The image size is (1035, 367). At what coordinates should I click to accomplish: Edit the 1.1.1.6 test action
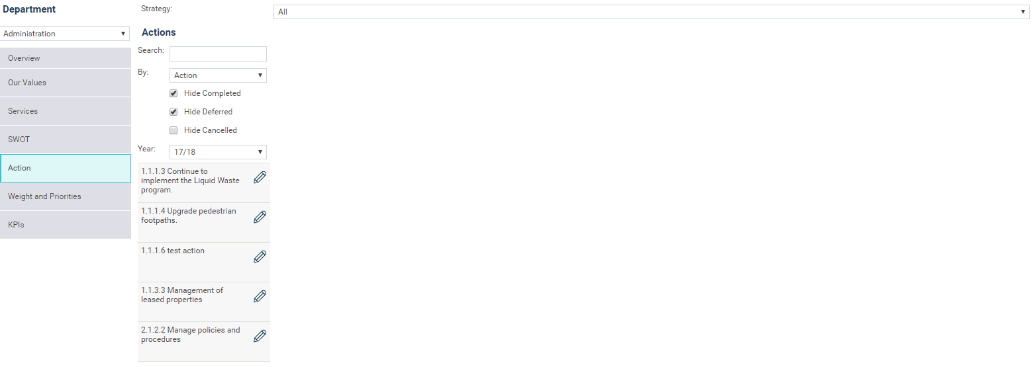(260, 257)
